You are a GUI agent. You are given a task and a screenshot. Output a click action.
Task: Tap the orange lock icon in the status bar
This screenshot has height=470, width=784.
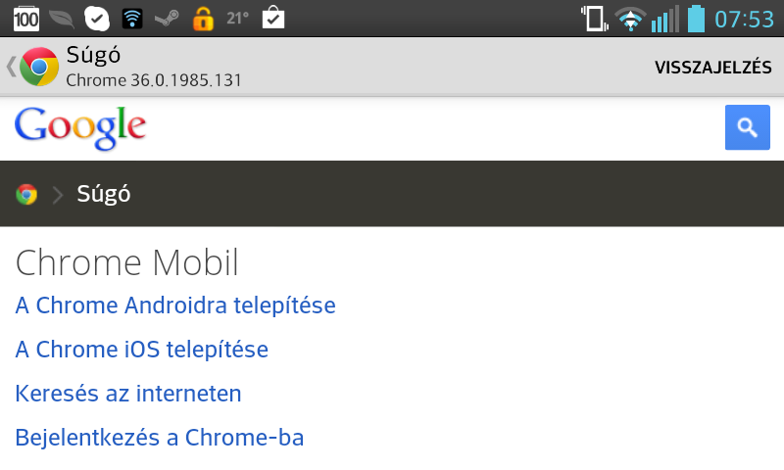(203, 18)
